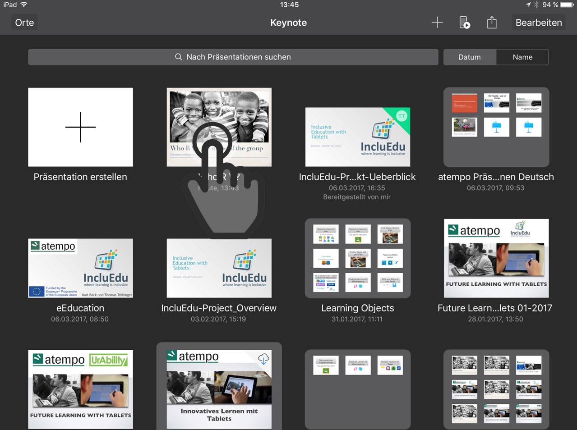The image size is (577, 430).
Task: Tap the Learning Objects folder title
Action: pyautogui.click(x=358, y=308)
